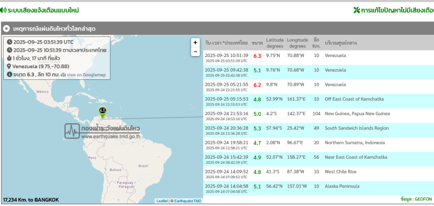The width and height of the screenshot is (434, 206).
Task: Click depth value 104 in table
Action: pyautogui.click(x=316, y=114)
